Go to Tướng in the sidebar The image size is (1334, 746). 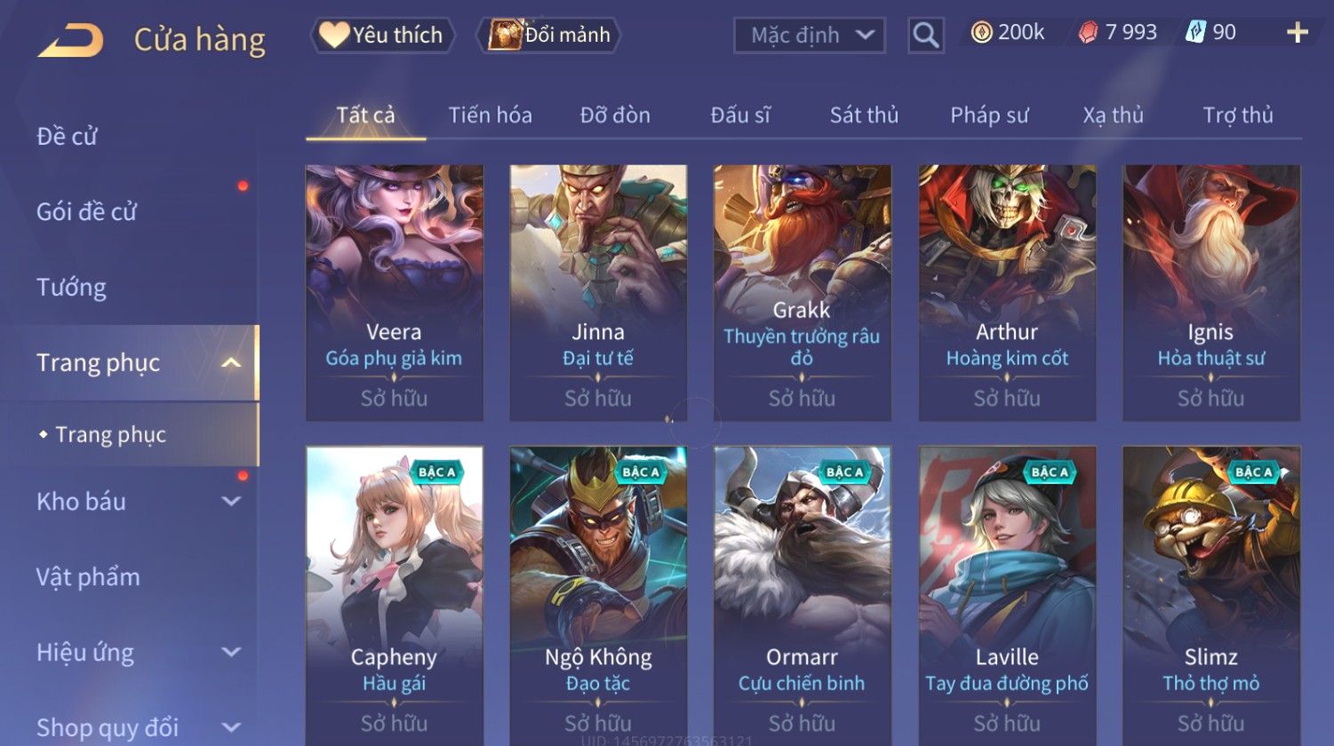(71, 288)
